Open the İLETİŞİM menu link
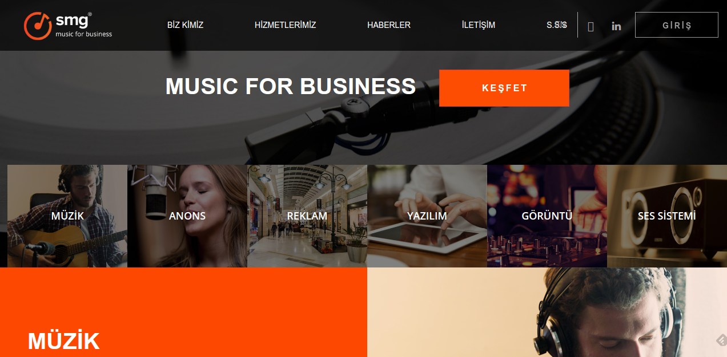727x357 pixels. [478, 25]
